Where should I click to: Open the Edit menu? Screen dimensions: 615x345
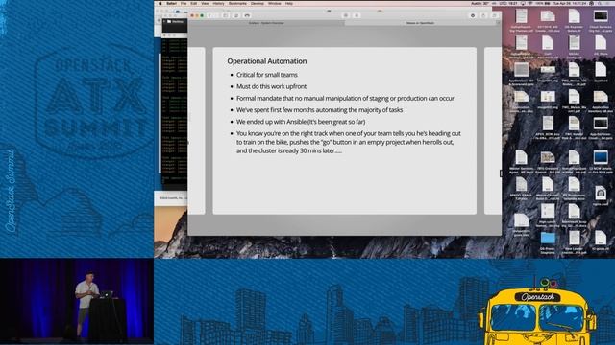coord(194,3)
